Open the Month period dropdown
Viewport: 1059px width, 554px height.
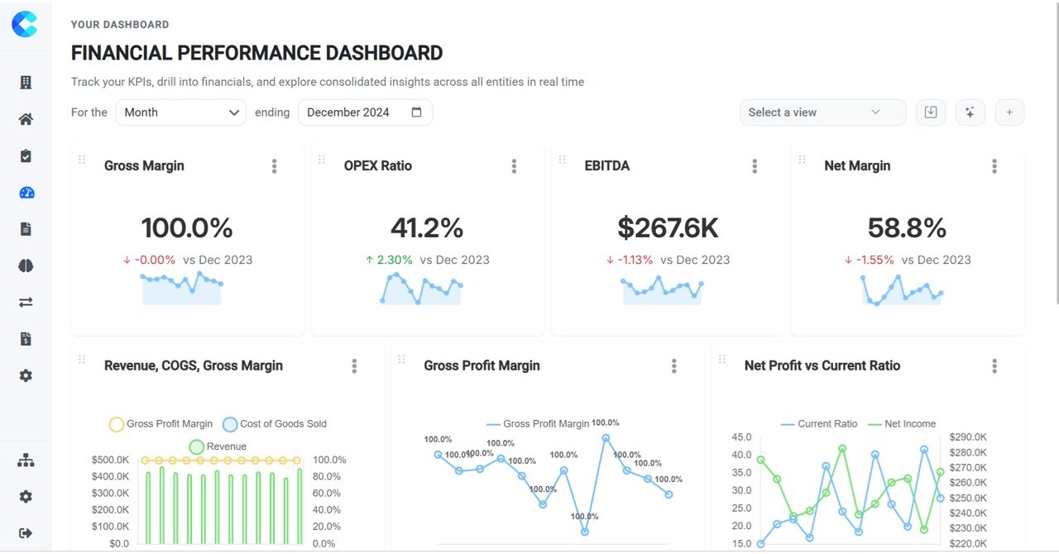tap(180, 112)
